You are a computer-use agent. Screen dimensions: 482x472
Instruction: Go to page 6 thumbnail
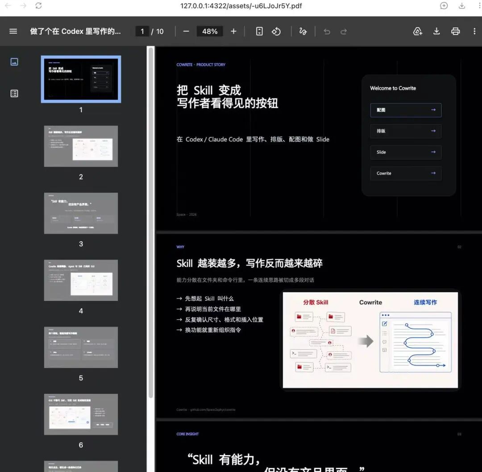point(81,414)
